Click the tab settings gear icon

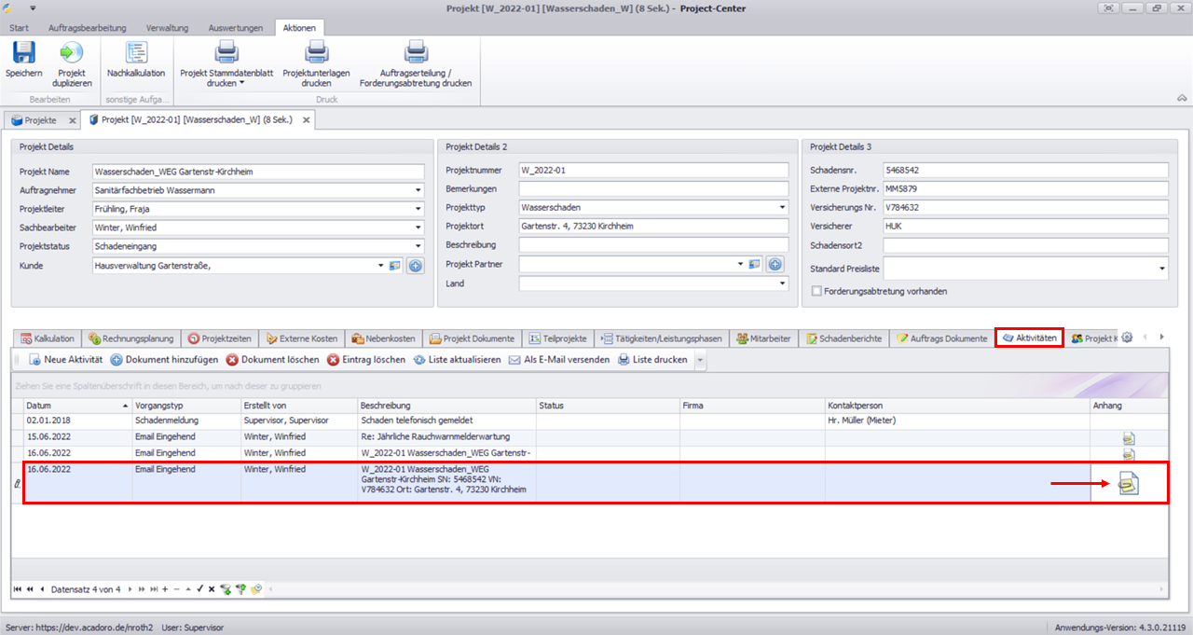(1127, 338)
